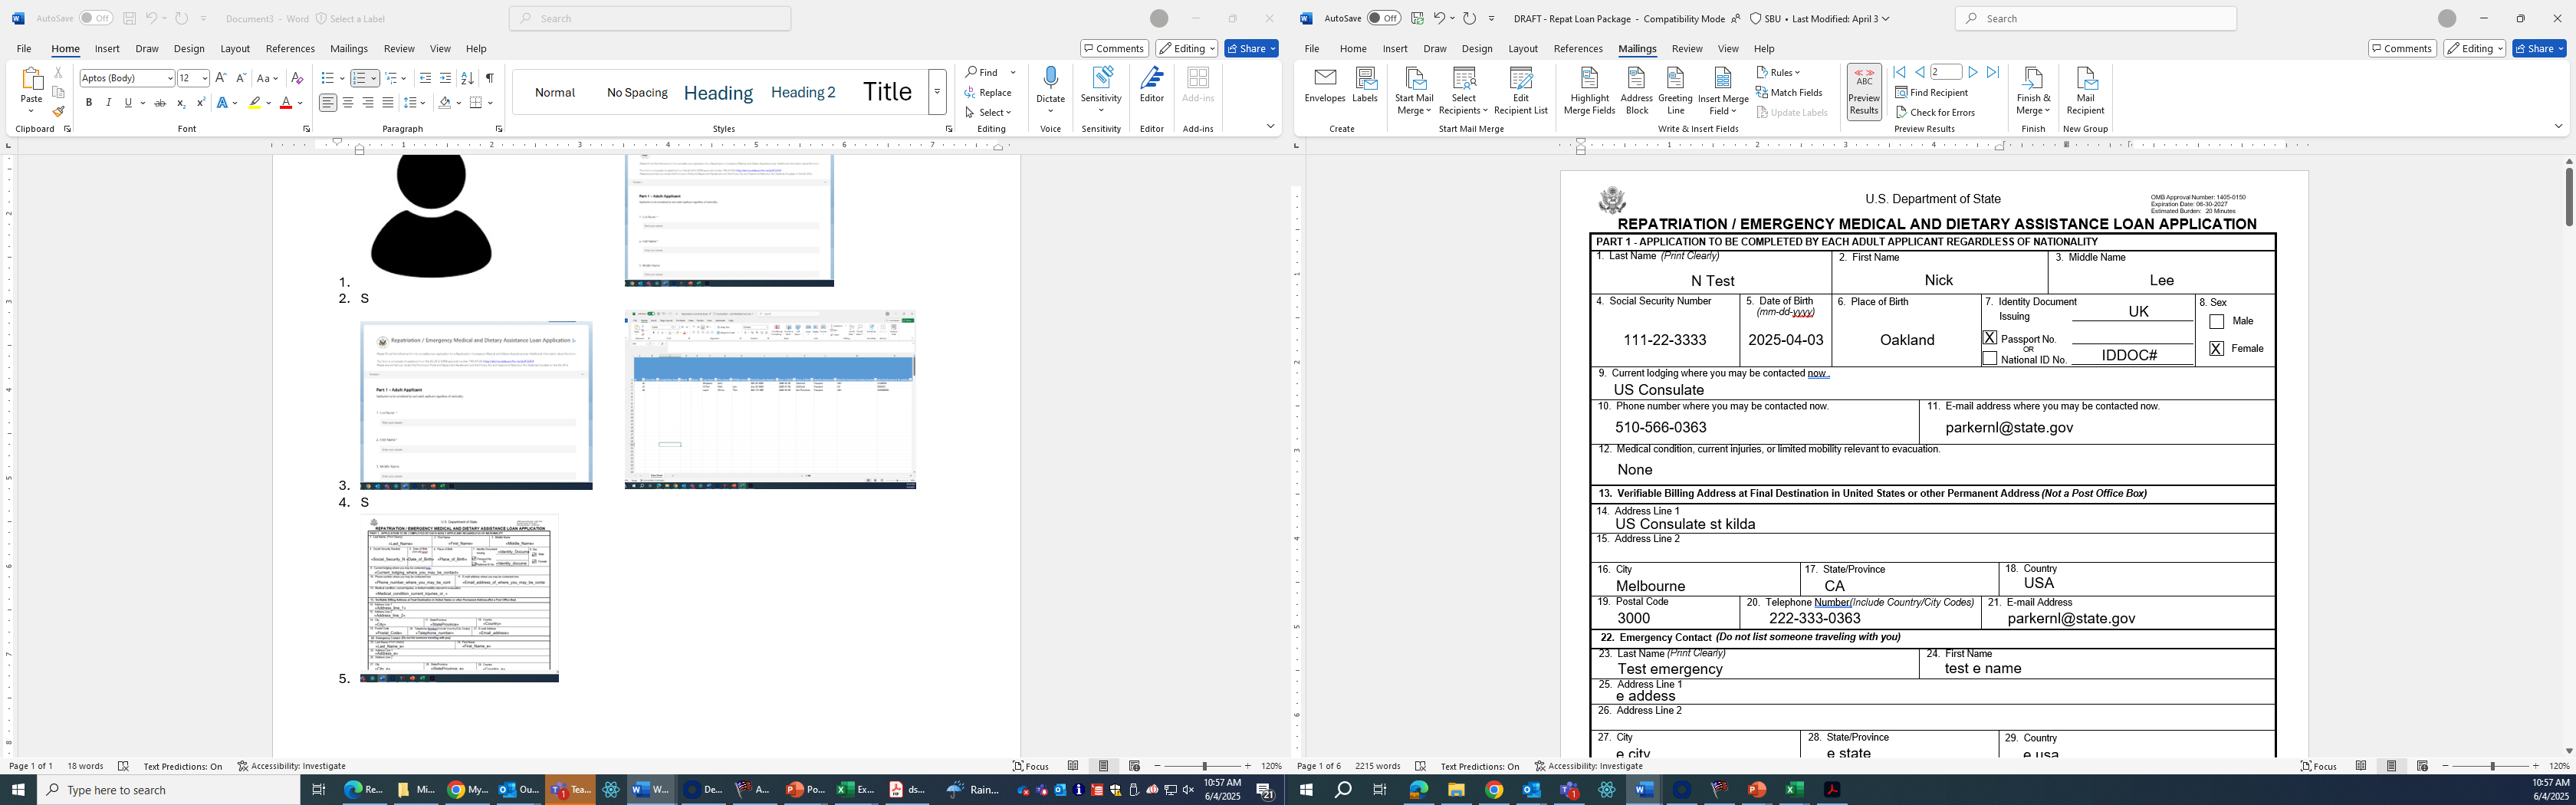Expand the font name combo box

point(170,78)
